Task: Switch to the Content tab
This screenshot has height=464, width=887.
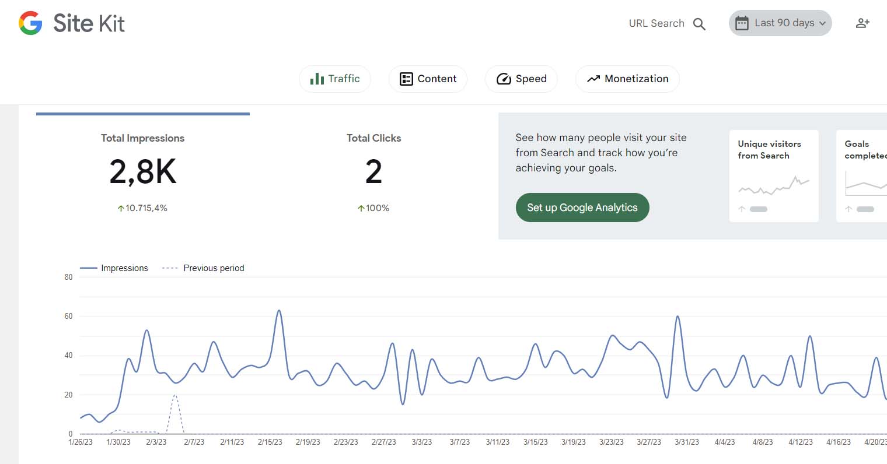Action: (428, 79)
